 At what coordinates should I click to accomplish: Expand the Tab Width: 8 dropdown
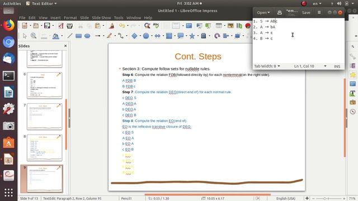point(267,66)
